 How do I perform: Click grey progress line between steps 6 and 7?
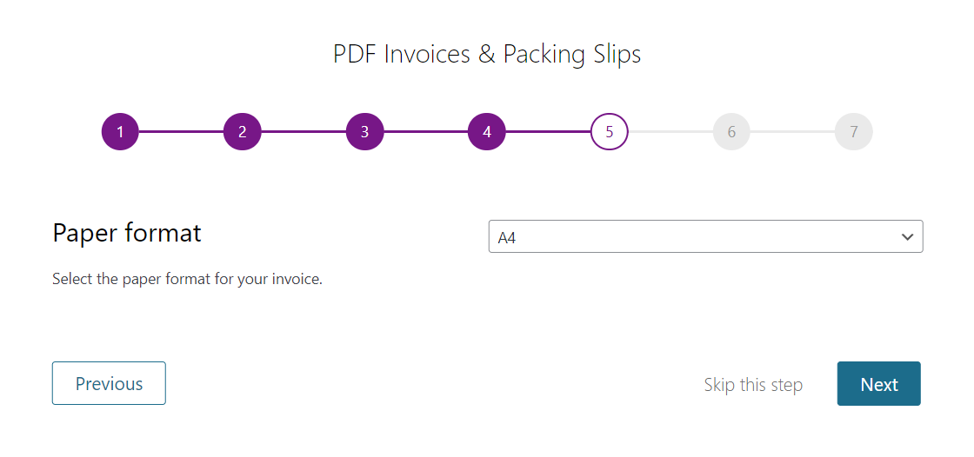[x=792, y=132]
